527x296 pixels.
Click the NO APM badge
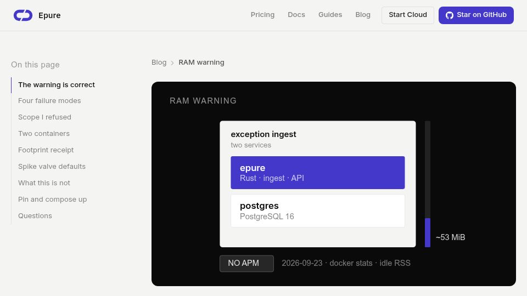pos(246,264)
